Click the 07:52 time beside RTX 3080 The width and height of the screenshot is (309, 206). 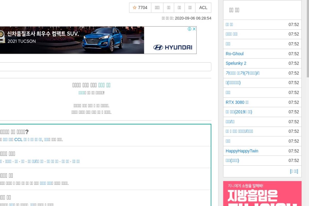click(x=294, y=102)
